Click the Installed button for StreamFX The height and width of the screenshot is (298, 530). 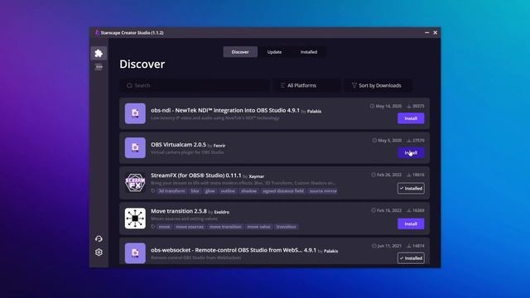coord(411,188)
